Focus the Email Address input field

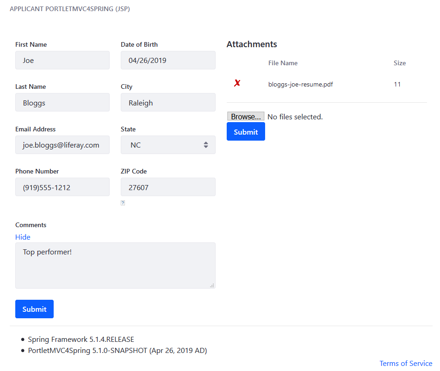coord(62,145)
